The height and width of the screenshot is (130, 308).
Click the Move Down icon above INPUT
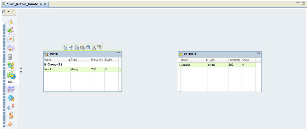point(100,47)
